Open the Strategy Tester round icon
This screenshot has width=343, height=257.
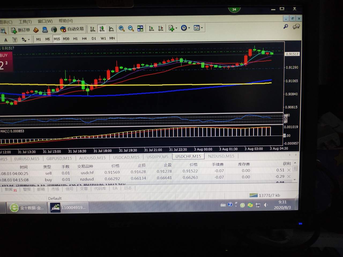coord(54,29)
